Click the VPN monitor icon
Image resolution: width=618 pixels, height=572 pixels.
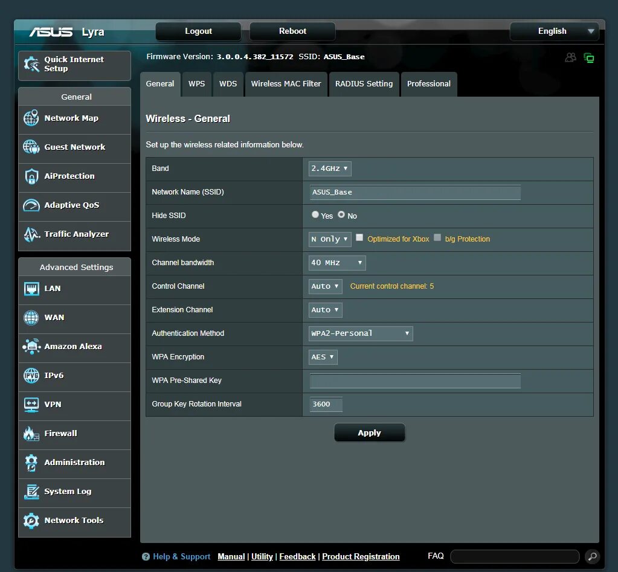31,405
